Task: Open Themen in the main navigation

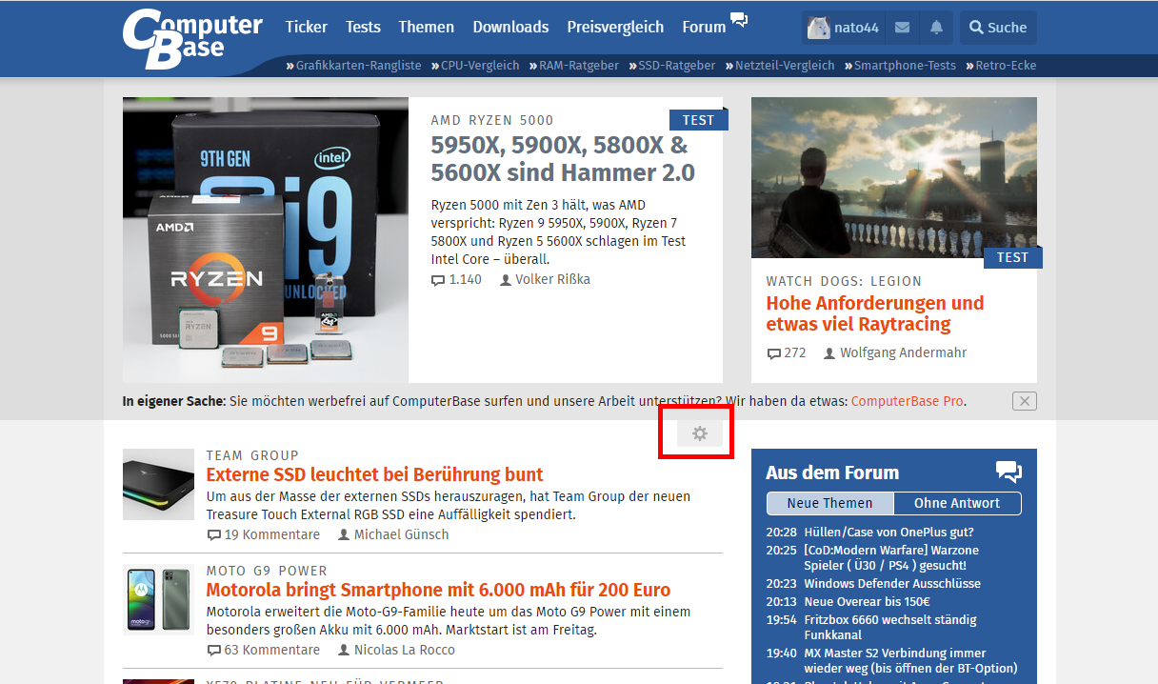Action: click(x=427, y=27)
